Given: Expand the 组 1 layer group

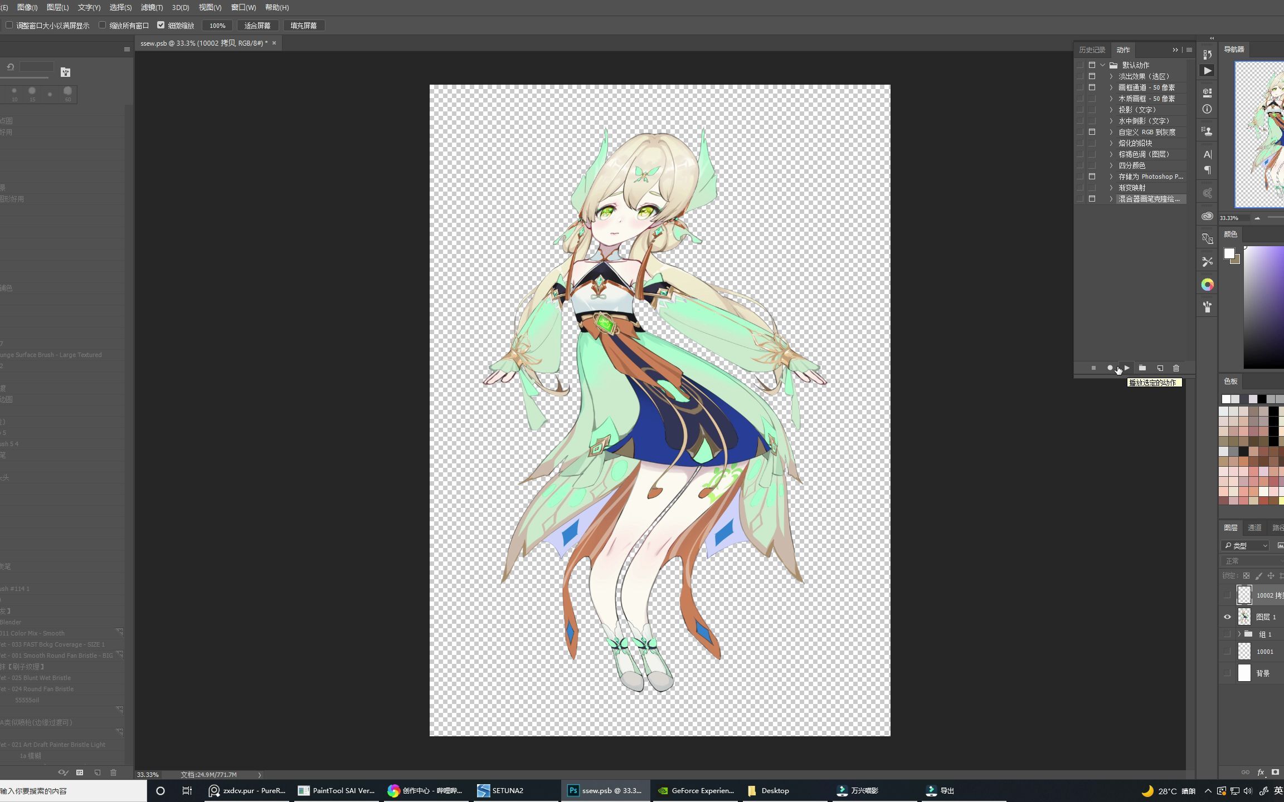Looking at the screenshot, I should point(1239,634).
